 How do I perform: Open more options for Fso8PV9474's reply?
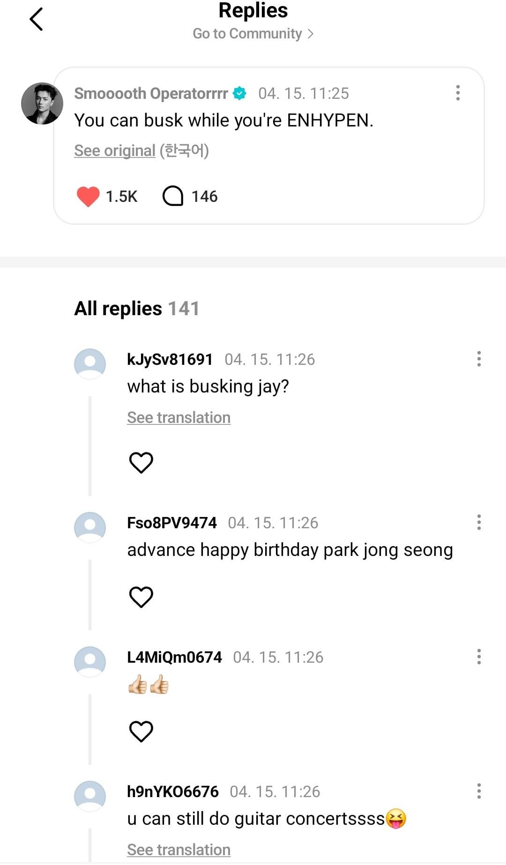point(478,522)
